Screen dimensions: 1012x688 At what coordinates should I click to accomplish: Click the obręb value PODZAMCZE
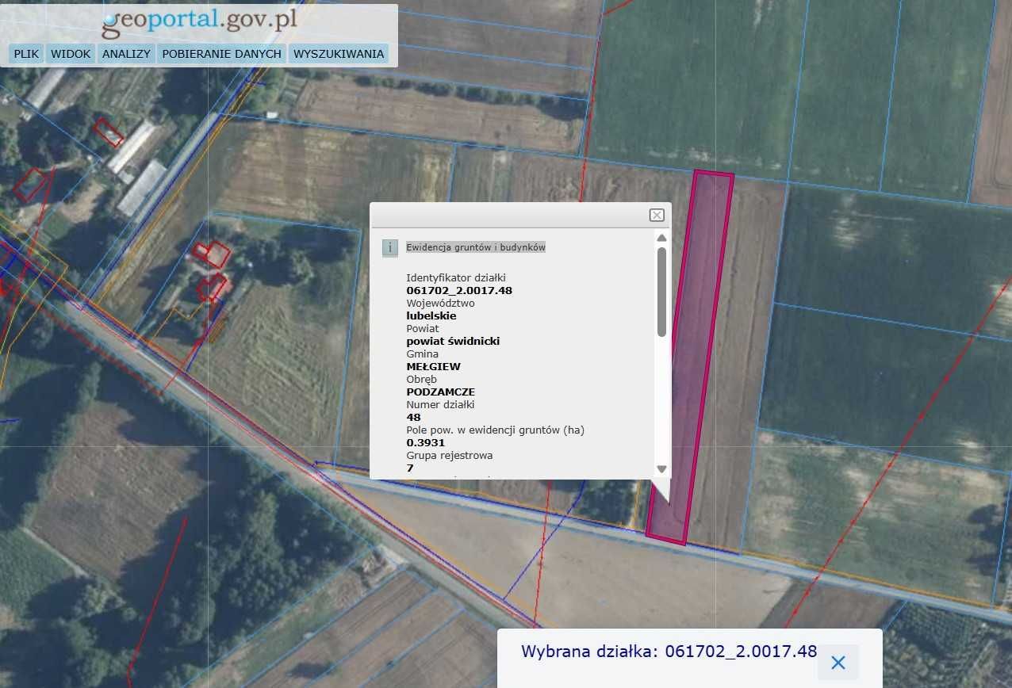click(x=441, y=392)
